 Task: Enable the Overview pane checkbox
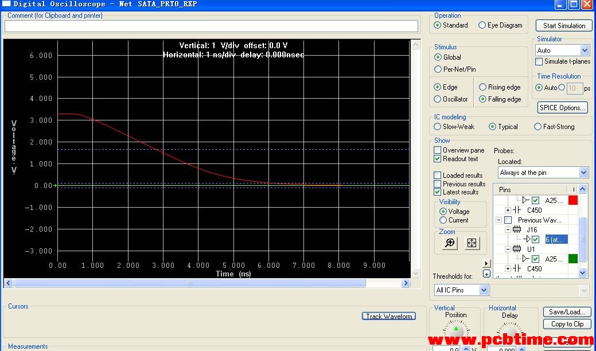point(438,150)
